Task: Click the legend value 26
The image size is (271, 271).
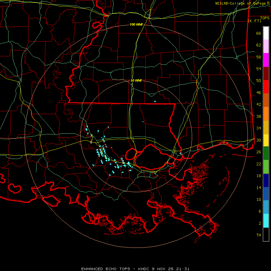Action: (x=259, y=152)
